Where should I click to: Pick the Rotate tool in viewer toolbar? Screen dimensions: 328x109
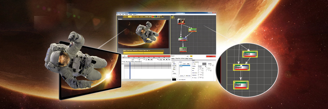click(x=134, y=17)
